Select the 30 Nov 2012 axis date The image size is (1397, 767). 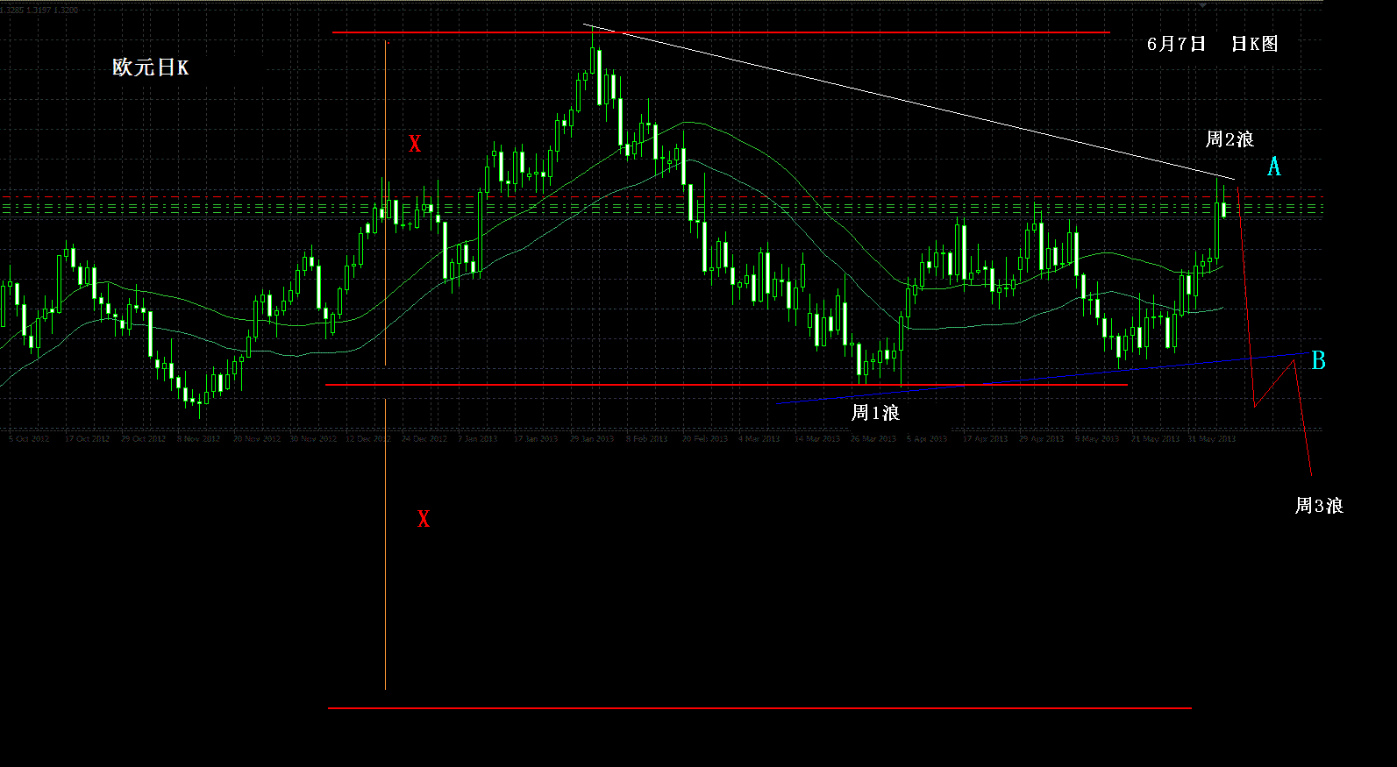(x=313, y=438)
